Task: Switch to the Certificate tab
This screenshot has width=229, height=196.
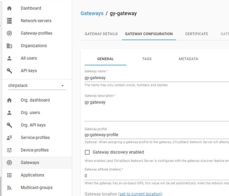Action: (x=197, y=34)
